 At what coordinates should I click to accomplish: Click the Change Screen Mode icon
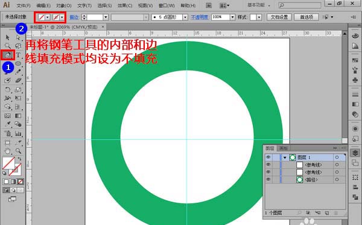coord(12,199)
